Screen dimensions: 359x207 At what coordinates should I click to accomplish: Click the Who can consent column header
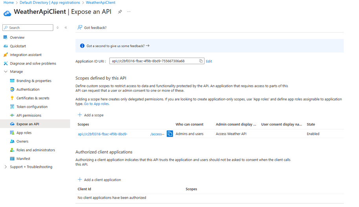click(x=189, y=124)
